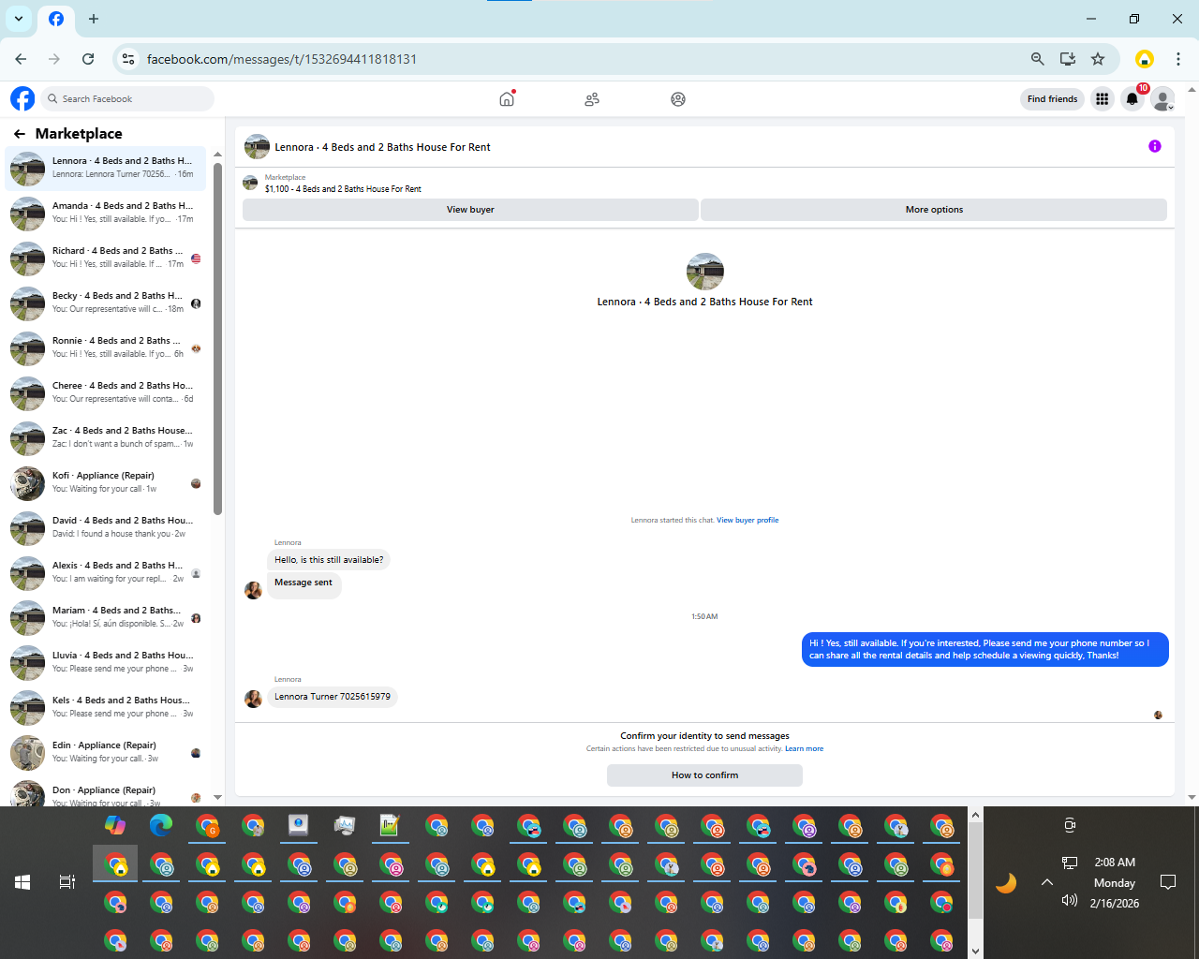Viewport: 1199px width, 959px height.
Task: Go to Facebook Home feed icon
Action: point(507,98)
